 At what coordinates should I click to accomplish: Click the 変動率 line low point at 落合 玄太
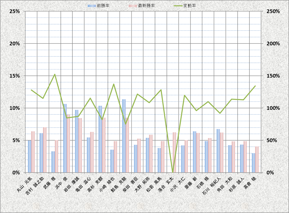(173, 172)
